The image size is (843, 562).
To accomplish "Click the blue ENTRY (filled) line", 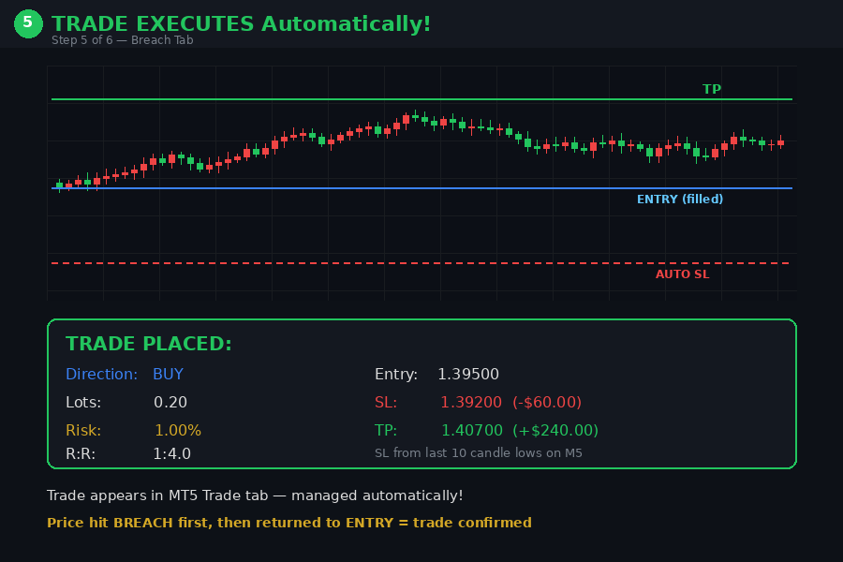I will click(421, 188).
